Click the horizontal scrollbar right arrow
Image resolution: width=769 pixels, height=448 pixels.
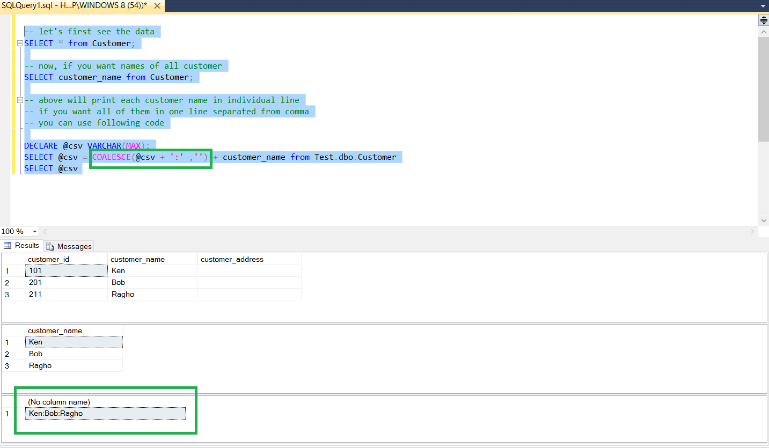[x=752, y=231]
